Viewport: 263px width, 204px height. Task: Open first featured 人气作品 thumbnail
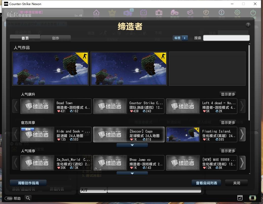click(51, 69)
